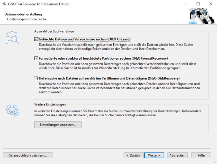The height and width of the screenshot is (164, 217).
Task: Minimize the DiskRecovery window
Action: click(186, 4)
